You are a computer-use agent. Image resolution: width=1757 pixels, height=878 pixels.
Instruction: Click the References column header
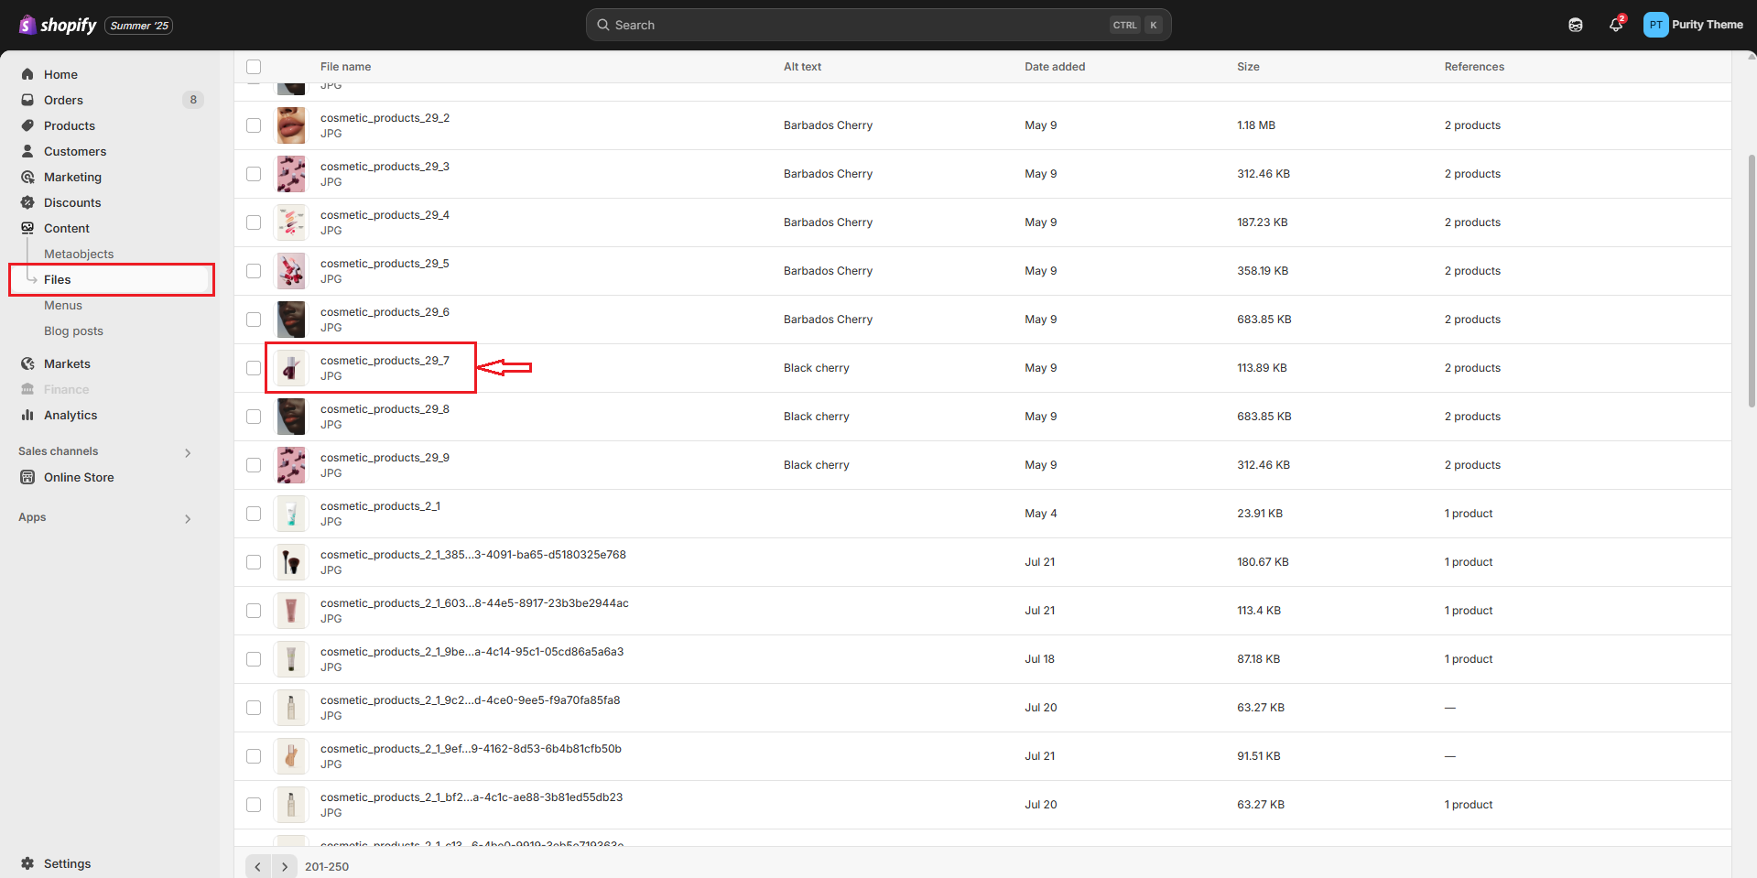tap(1474, 67)
